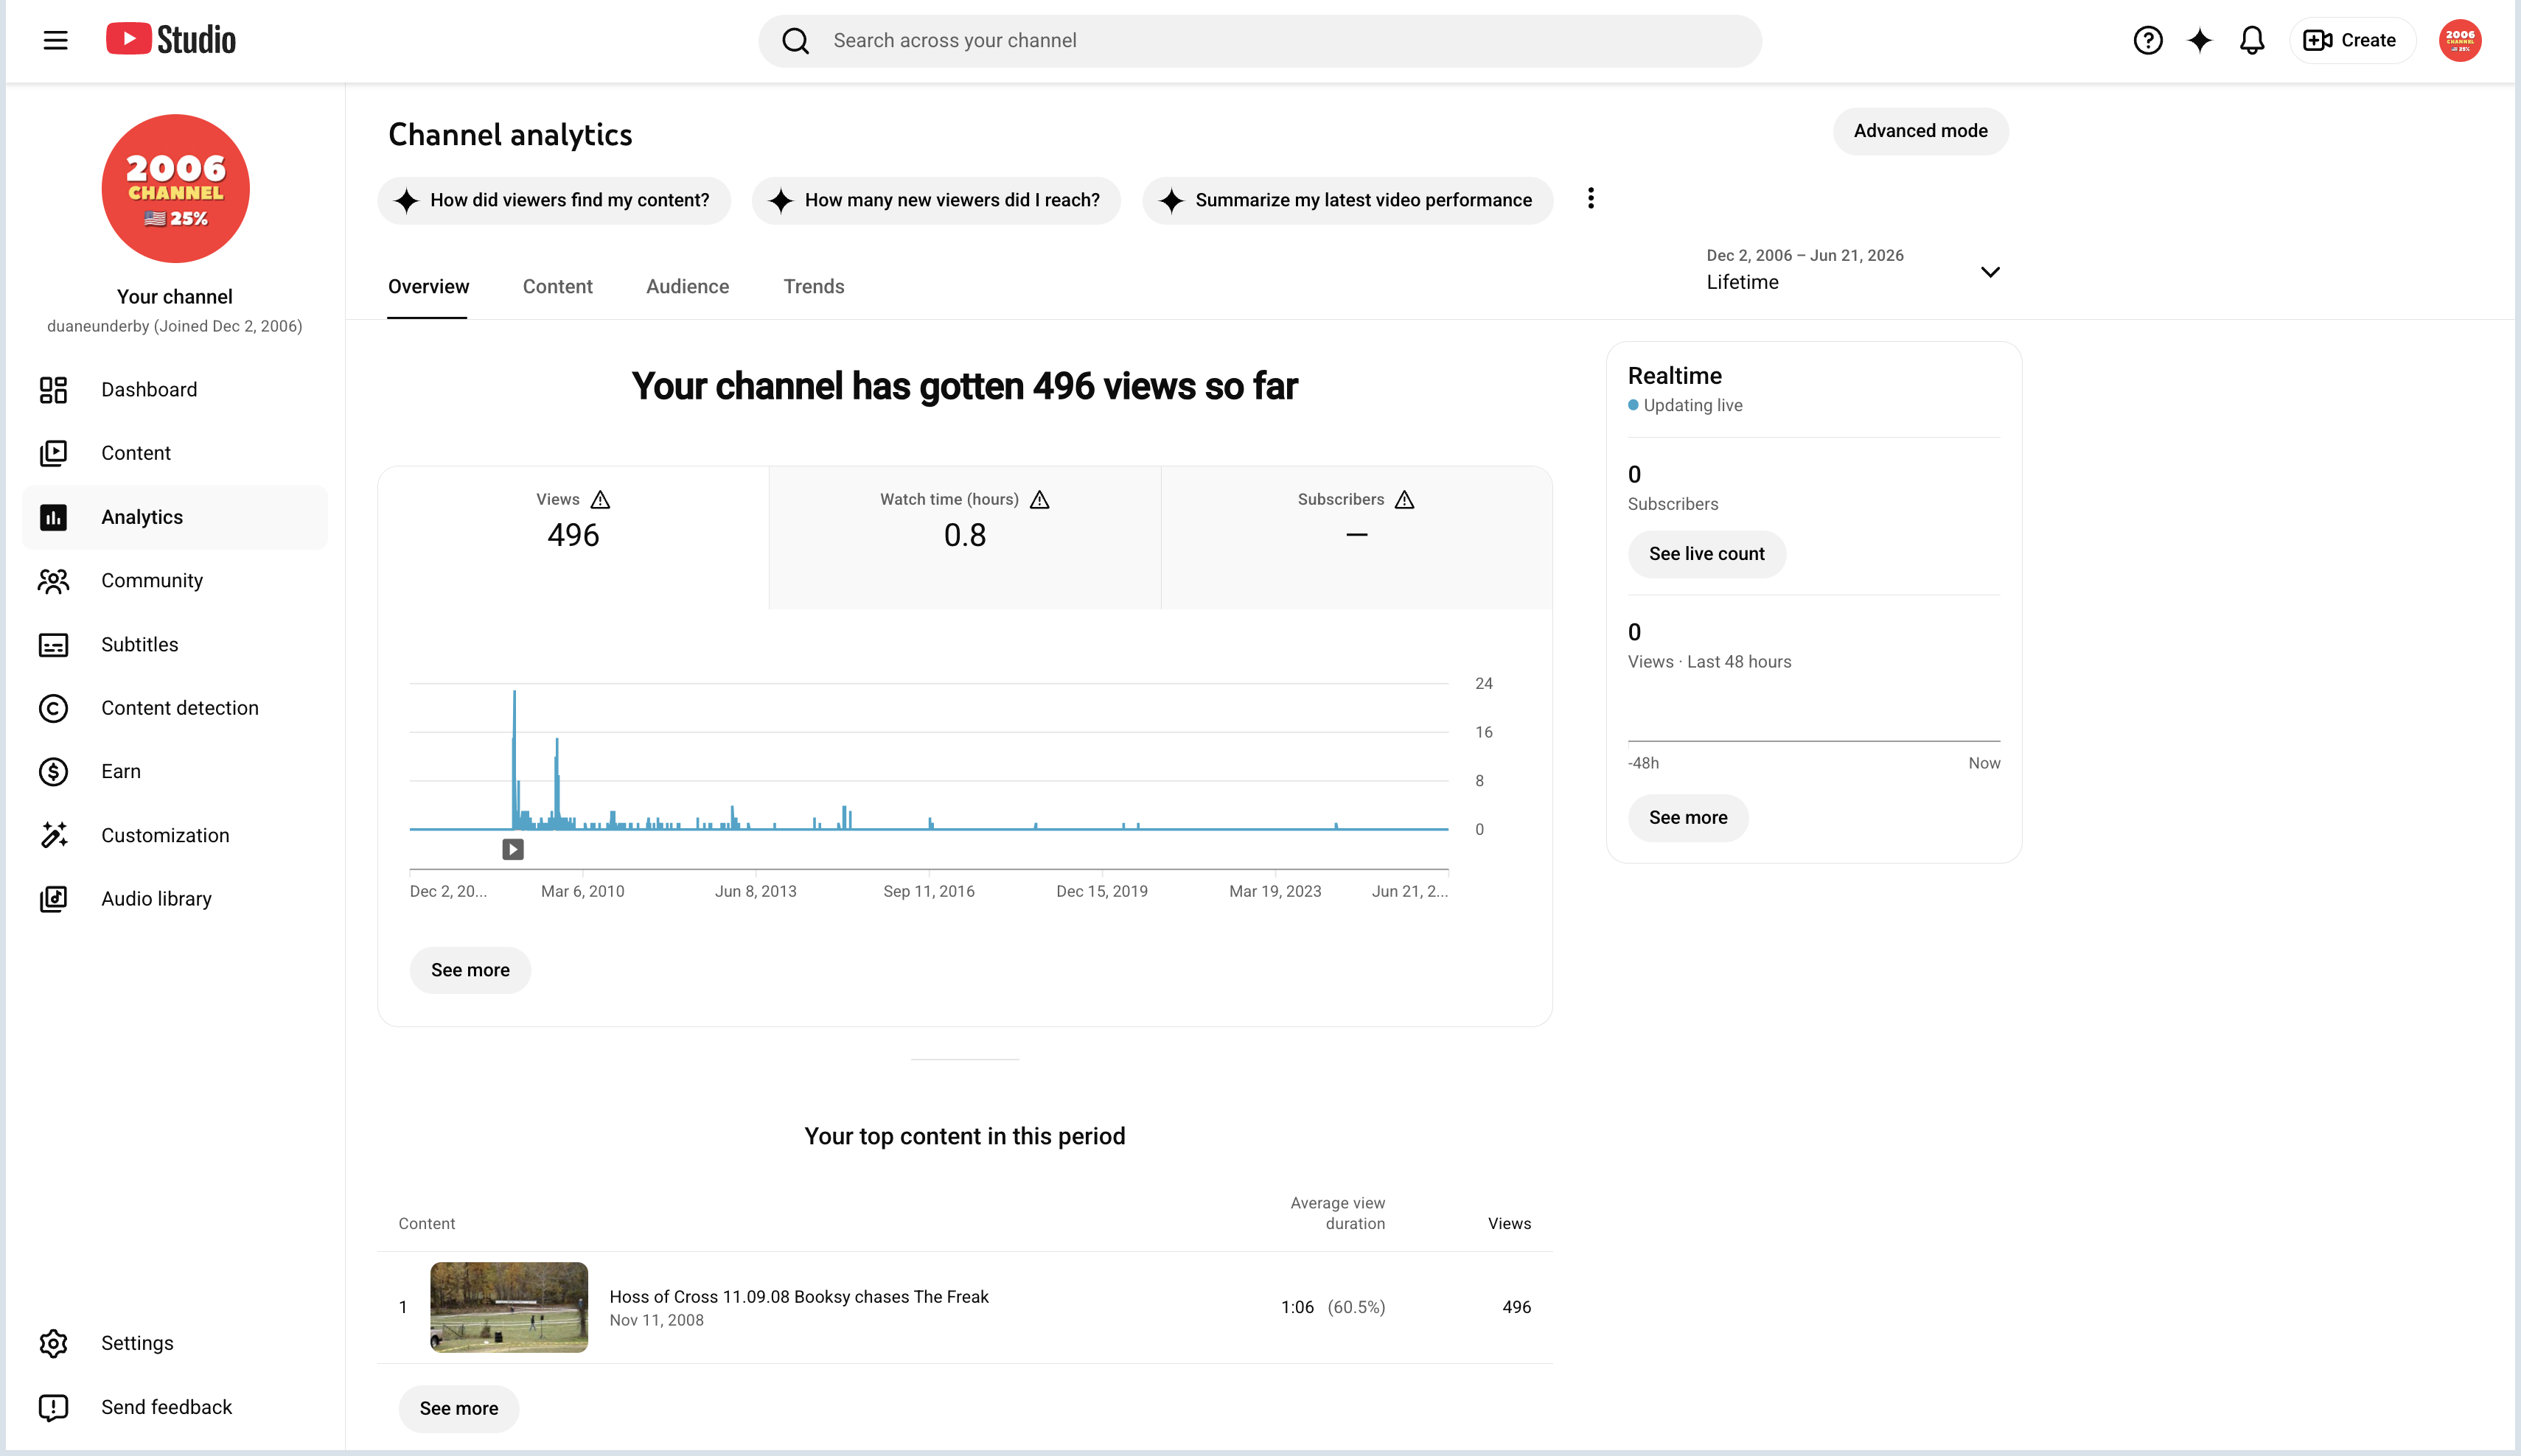Screen dimensions: 2521x1456
Task: Click the Views column header
Action: 1509,1223
